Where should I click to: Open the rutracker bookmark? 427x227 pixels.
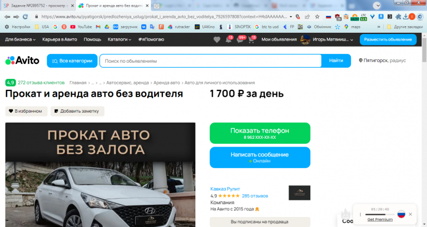click(x=179, y=27)
